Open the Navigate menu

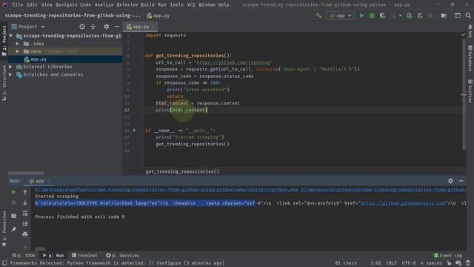tap(66, 4)
